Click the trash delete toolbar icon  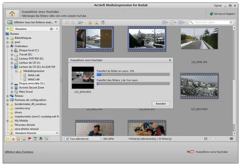(x=103, y=23)
